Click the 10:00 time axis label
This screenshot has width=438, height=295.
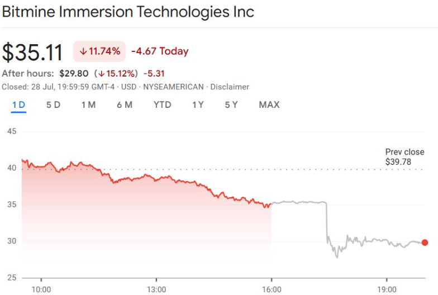(41, 289)
